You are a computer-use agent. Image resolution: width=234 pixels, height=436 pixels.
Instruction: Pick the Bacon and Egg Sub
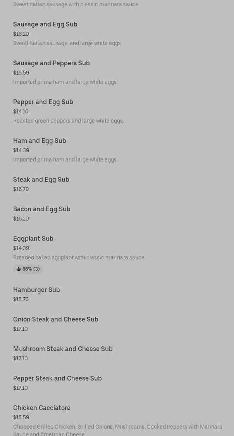point(42,209)
